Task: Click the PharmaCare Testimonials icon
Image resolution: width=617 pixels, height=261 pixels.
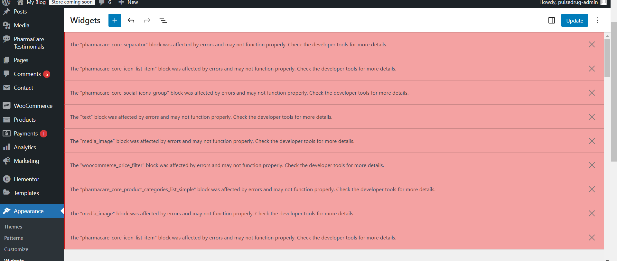Action: [x=6, y=39]
